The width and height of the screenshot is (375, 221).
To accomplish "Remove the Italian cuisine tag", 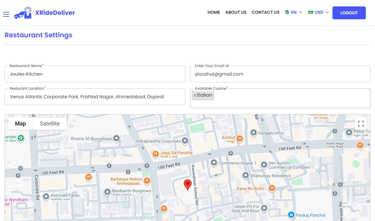I will tap(195, 95).
